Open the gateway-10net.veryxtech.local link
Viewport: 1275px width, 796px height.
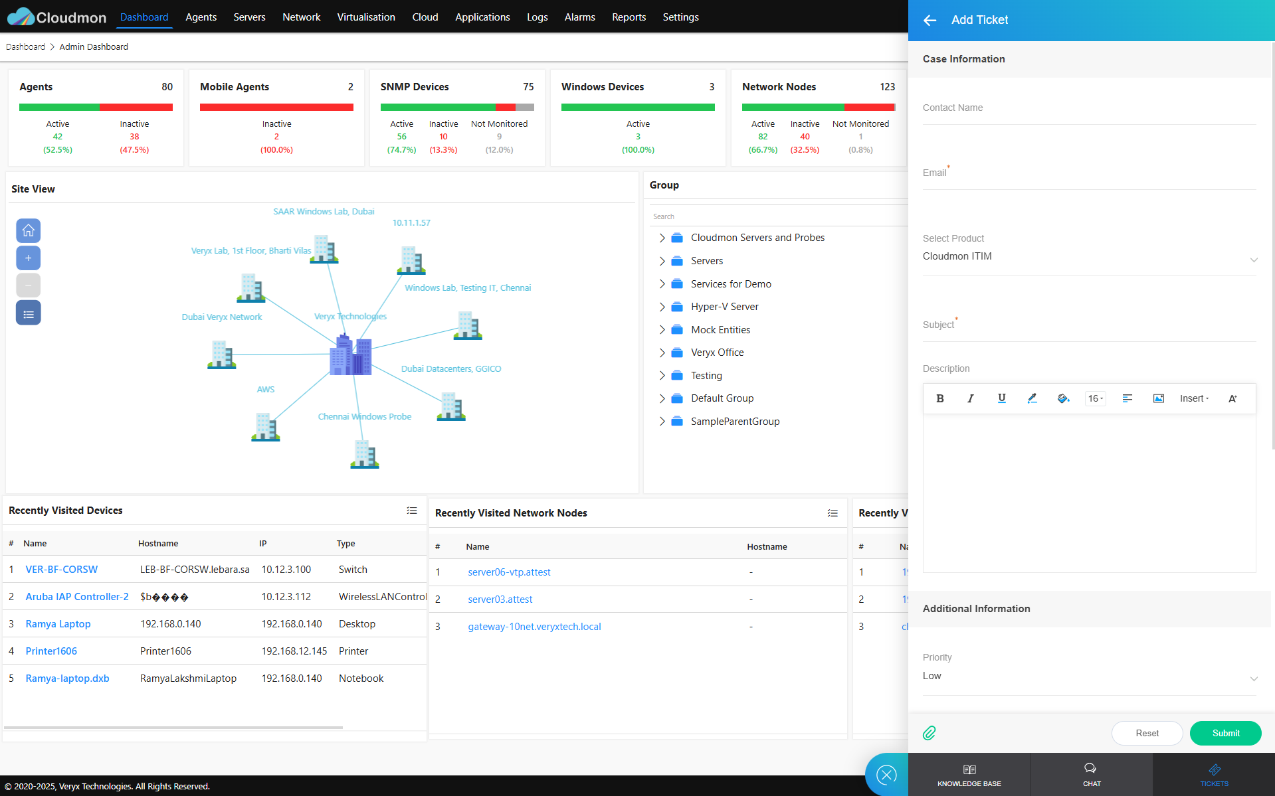534,627
